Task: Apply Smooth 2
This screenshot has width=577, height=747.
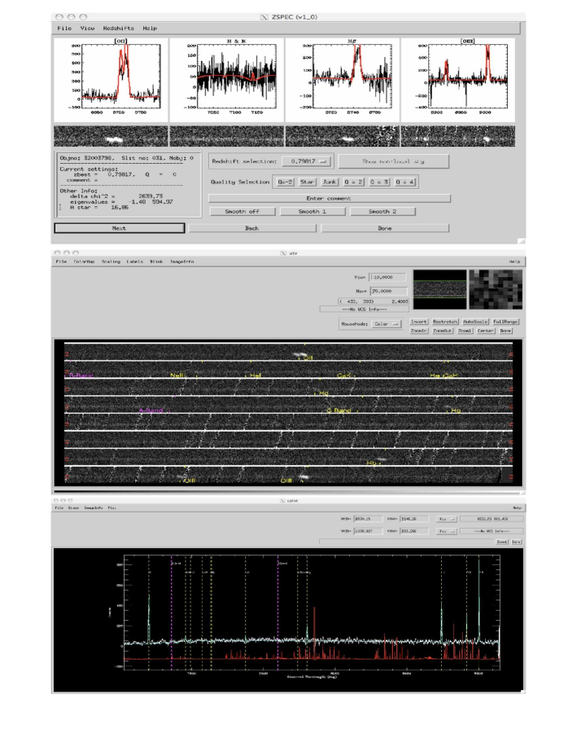Action: 382,212
